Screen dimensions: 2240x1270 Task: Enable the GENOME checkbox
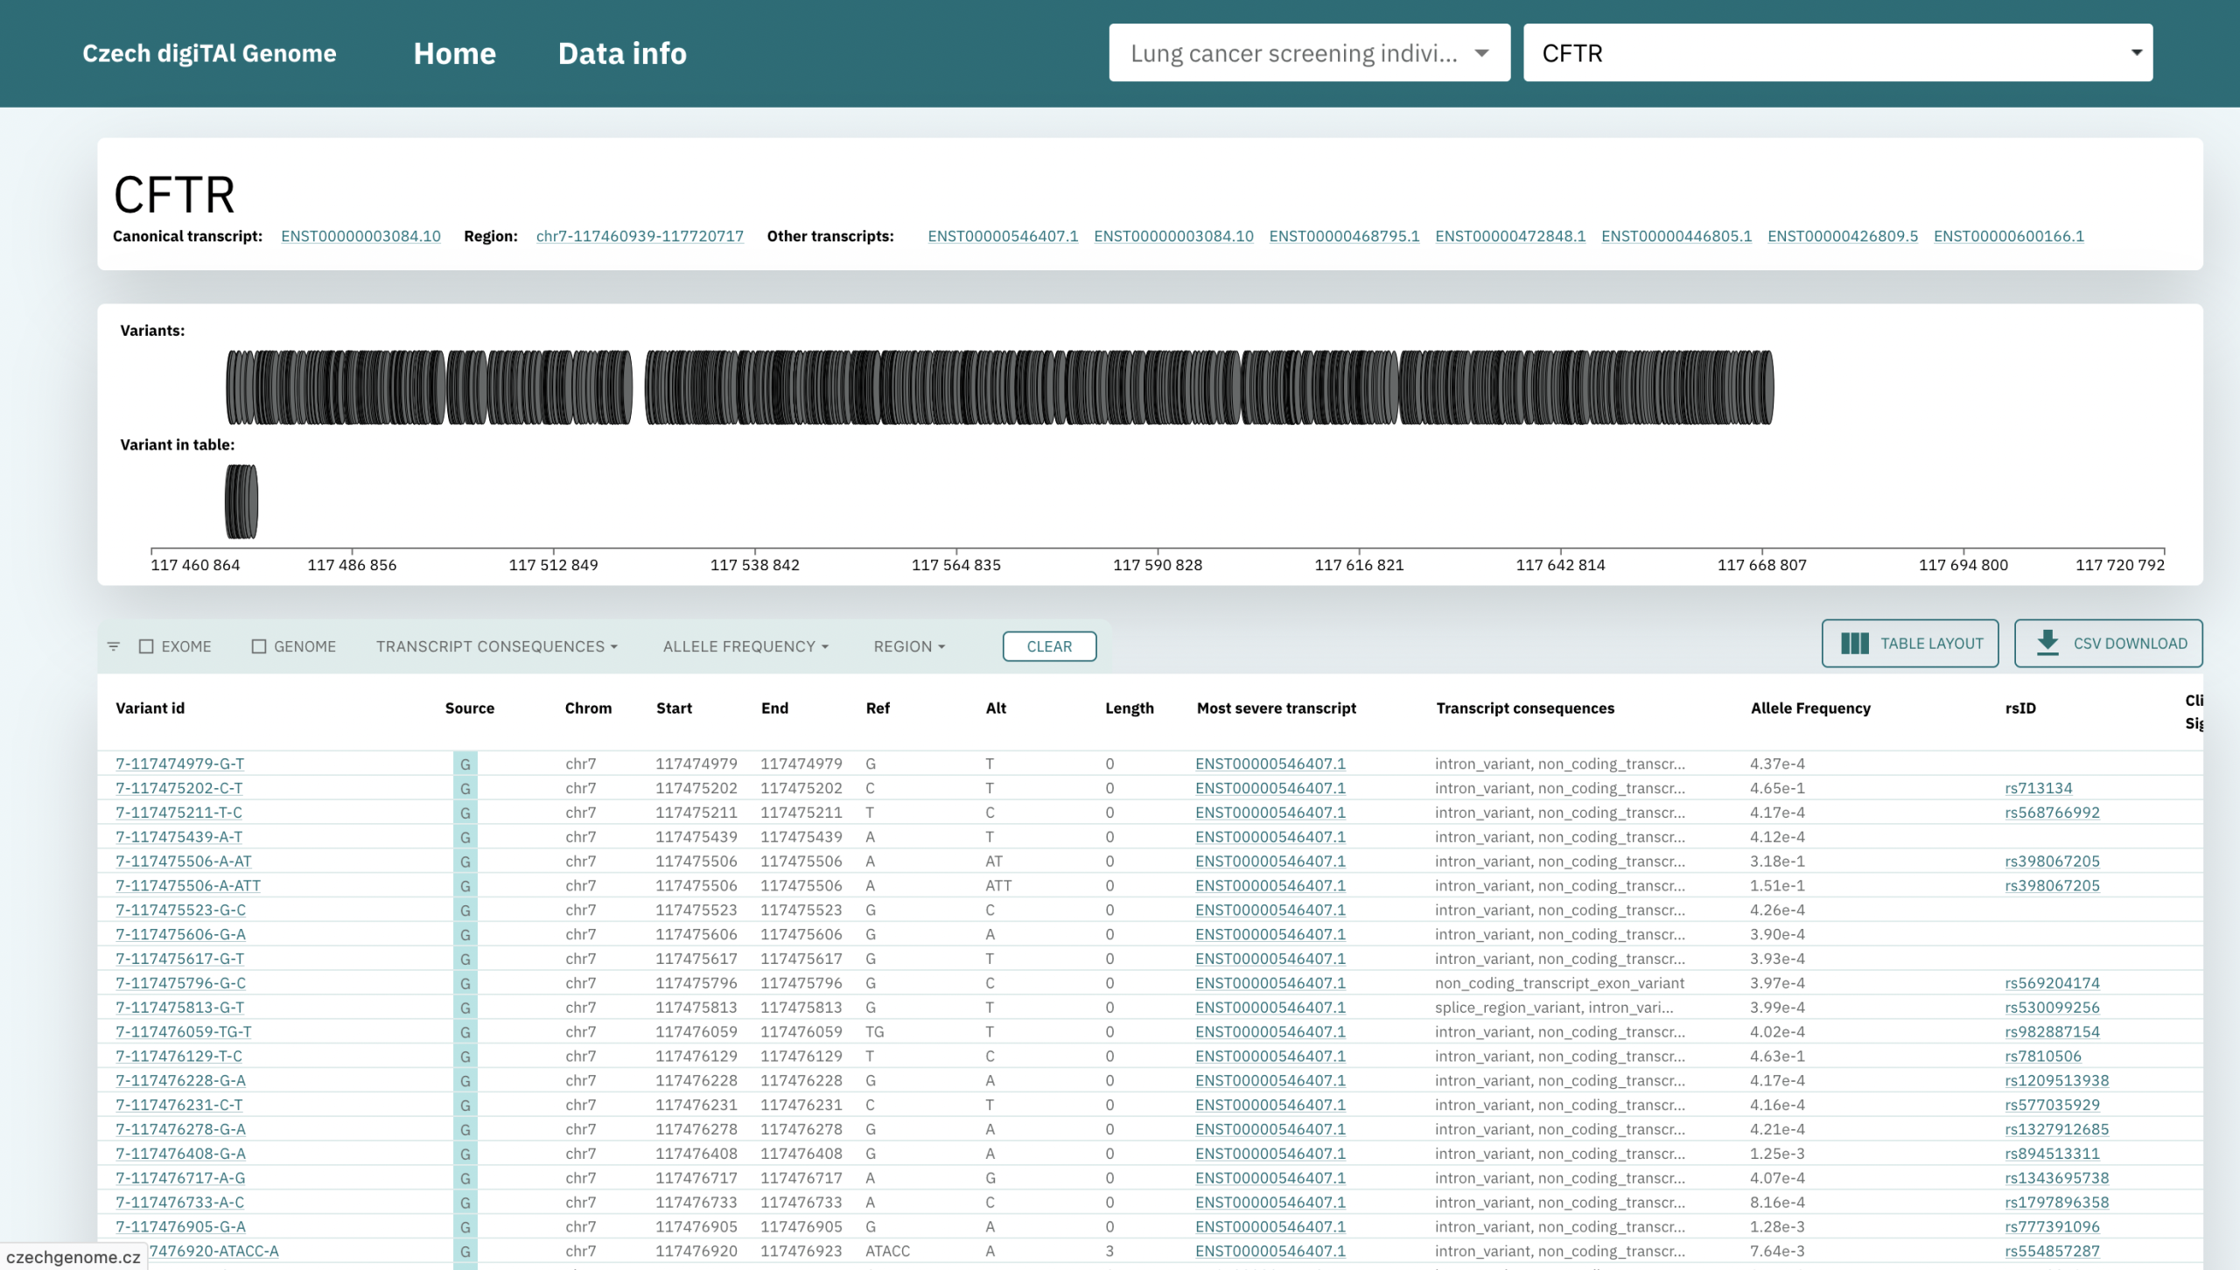(259, 646)
